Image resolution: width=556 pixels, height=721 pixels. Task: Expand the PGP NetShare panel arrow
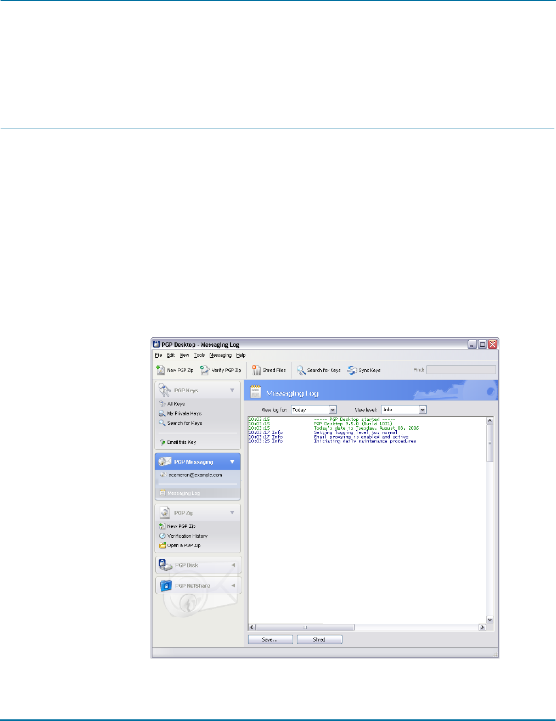(x=233, y=585)
